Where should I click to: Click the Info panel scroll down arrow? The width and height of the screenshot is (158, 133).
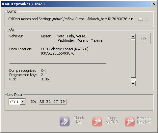pos(133,84)
